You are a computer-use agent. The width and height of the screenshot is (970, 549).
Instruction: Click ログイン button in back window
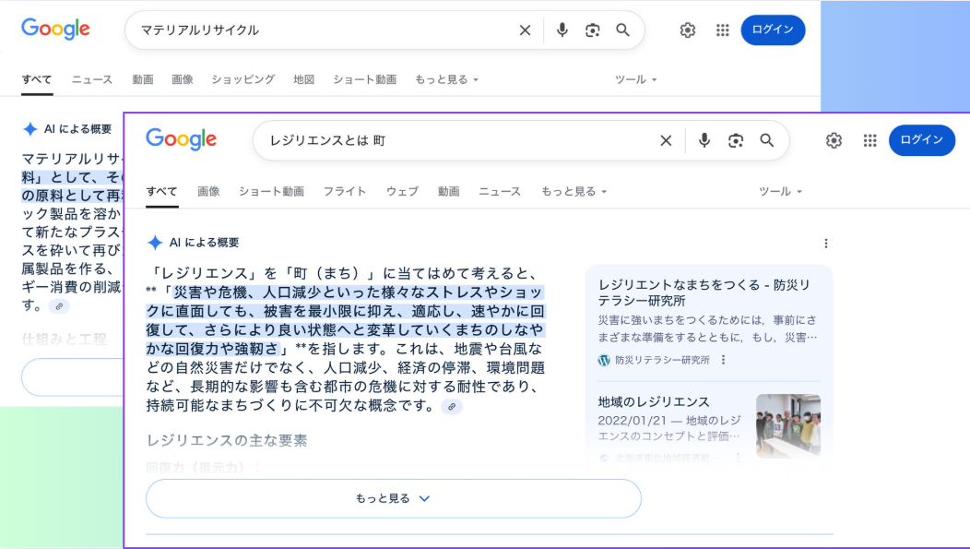(x=773, y=30)
